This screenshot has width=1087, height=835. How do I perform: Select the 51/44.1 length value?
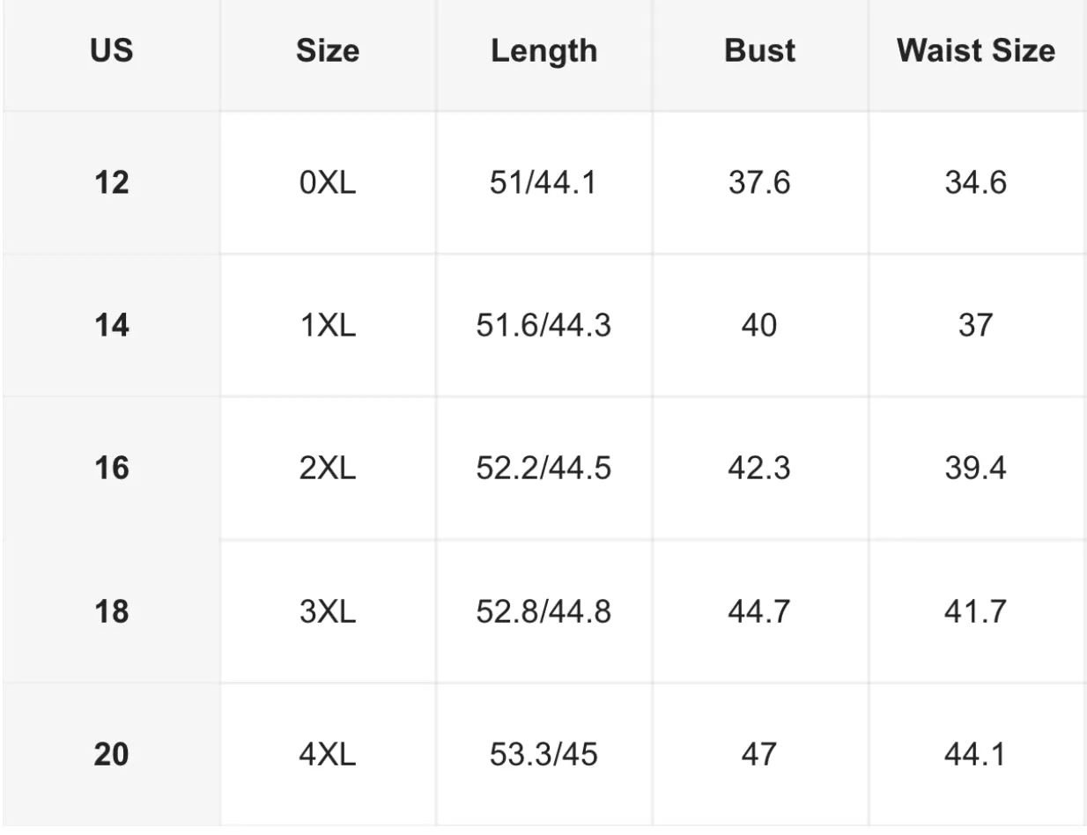coord(543,183)
